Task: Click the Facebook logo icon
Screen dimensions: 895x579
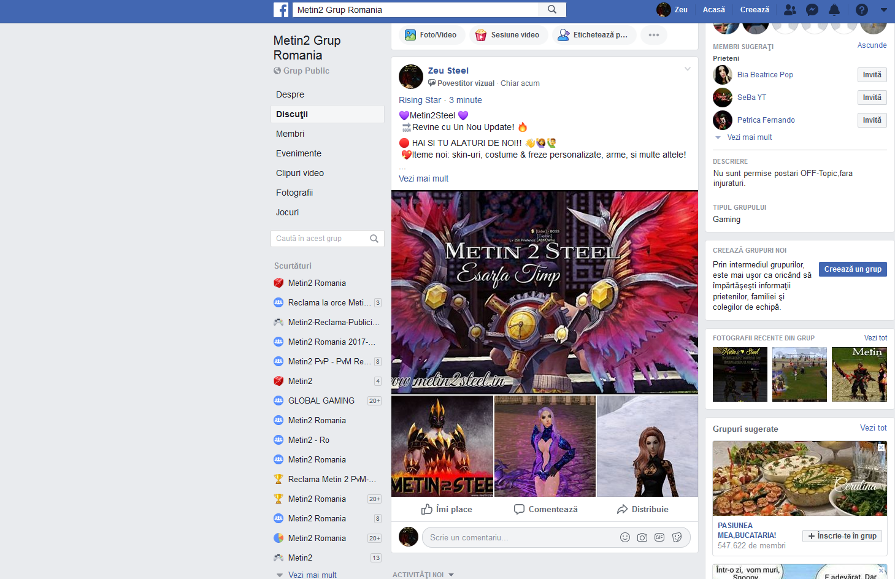Action: [x=281, y=10]
